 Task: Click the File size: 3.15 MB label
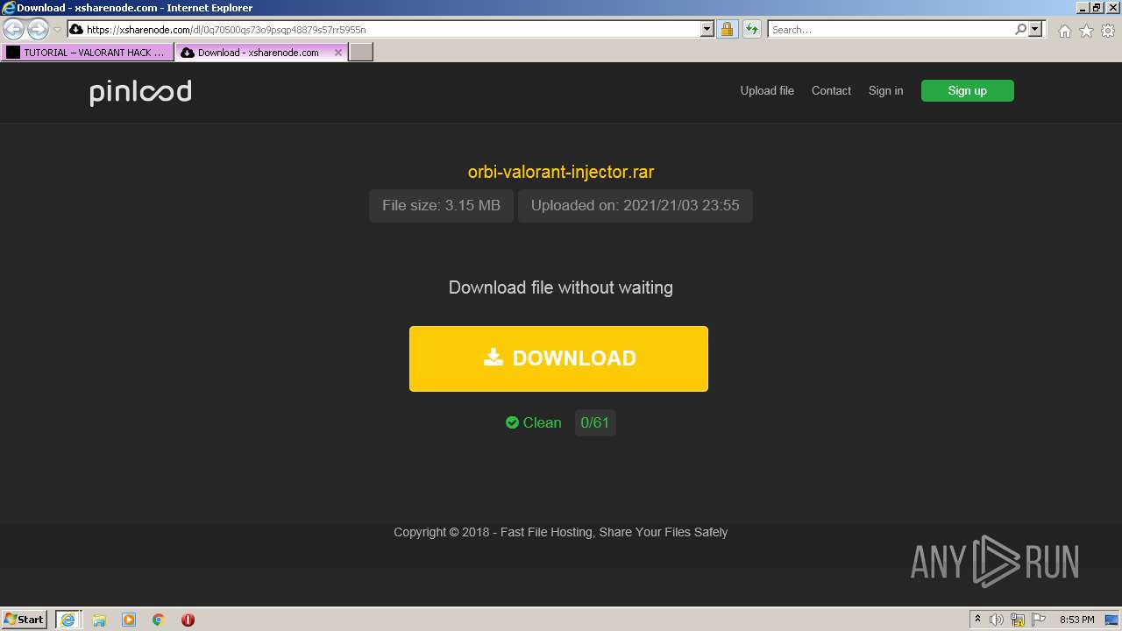tap(441, 206)
